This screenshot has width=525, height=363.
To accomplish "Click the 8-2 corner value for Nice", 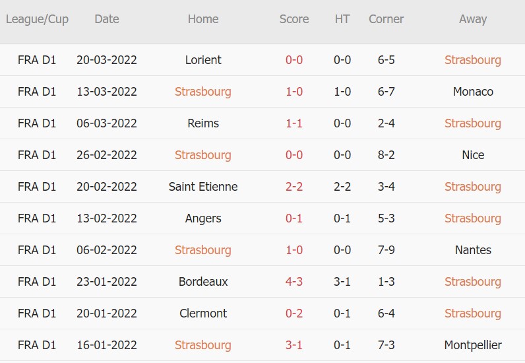I will click(386, 155).
